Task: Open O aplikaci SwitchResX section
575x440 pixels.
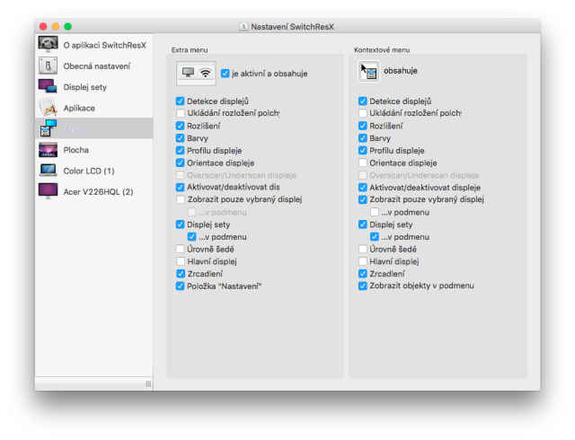Action: click(x=93, y=45)
